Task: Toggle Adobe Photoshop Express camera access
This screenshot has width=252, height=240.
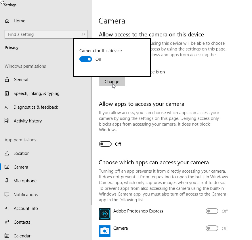Action: (212, 211)
